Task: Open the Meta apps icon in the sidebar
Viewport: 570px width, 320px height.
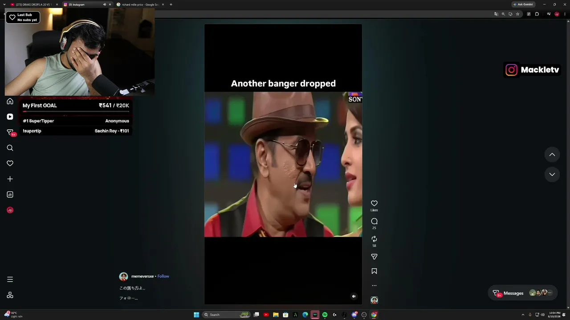Action: click(10, 295)
